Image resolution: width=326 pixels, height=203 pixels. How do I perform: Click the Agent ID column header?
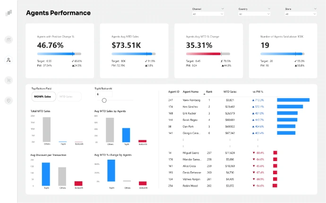[x=174, y=92]
